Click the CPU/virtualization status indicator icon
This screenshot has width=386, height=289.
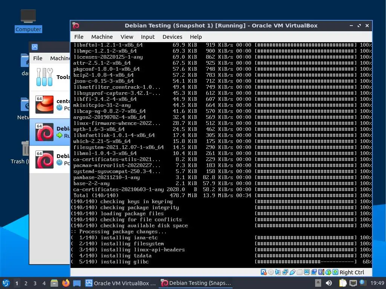point(321,272)
